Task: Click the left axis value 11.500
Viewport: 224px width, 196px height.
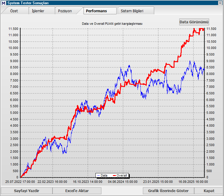Action: (13, 29)
